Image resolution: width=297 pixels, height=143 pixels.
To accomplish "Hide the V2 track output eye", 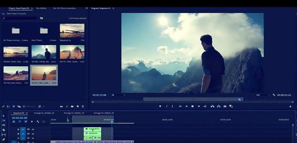I will point(33,138).
